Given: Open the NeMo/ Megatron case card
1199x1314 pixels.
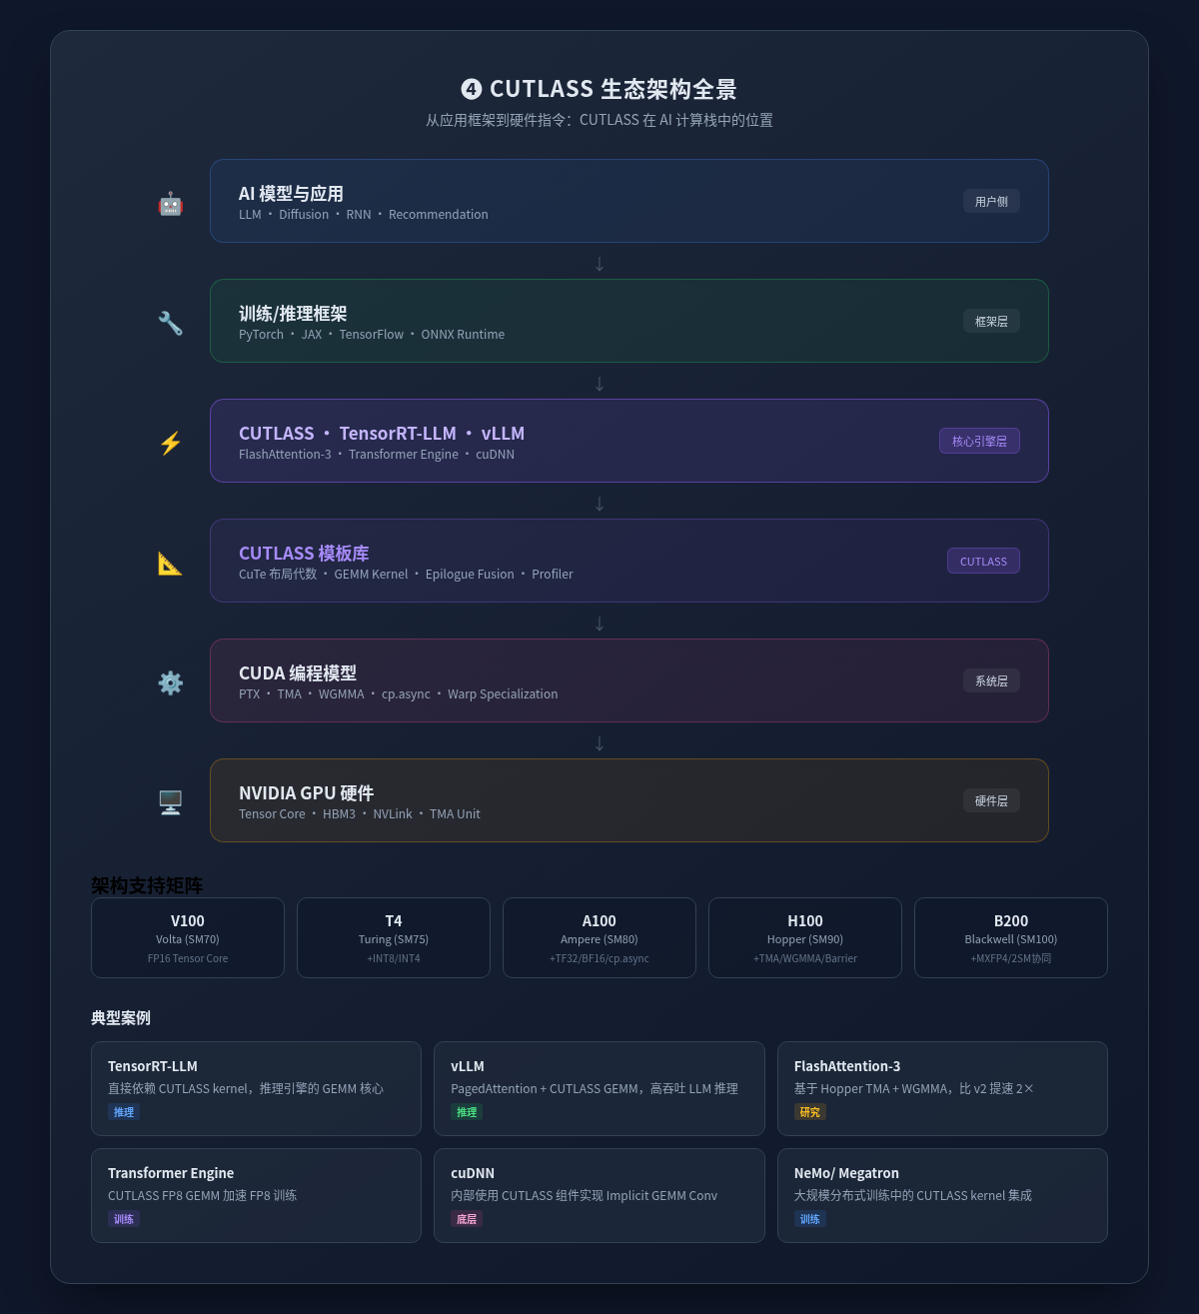Looking at the screenshot, I should [942, 1195].
